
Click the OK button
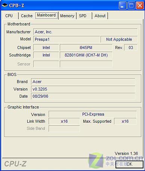129,164
